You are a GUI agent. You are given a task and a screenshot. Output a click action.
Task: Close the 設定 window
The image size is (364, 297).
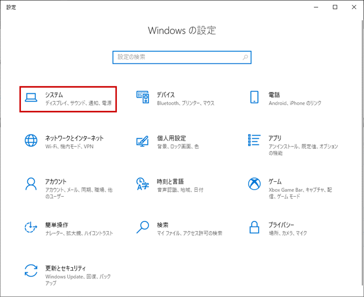[x=354, y=7]
